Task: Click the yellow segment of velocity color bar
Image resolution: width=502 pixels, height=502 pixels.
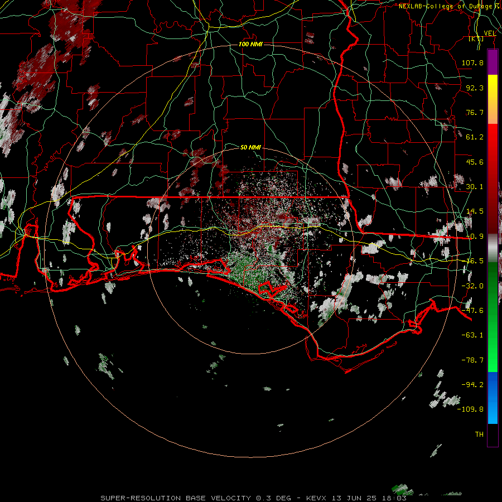Action: pos(493,87)
